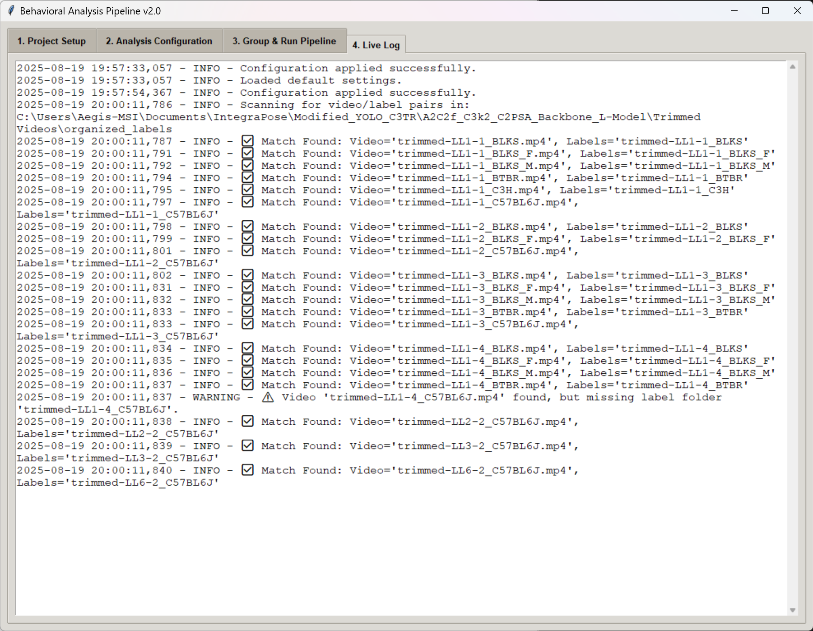Click checkmark icon beside trimmed-LL2-2_C57BL6J.mp4 match
The height and width of the screenshot is (631, 813).
coord(247,422)
